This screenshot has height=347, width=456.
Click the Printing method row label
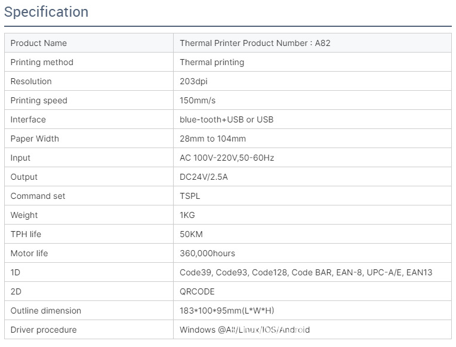(42, 62)
